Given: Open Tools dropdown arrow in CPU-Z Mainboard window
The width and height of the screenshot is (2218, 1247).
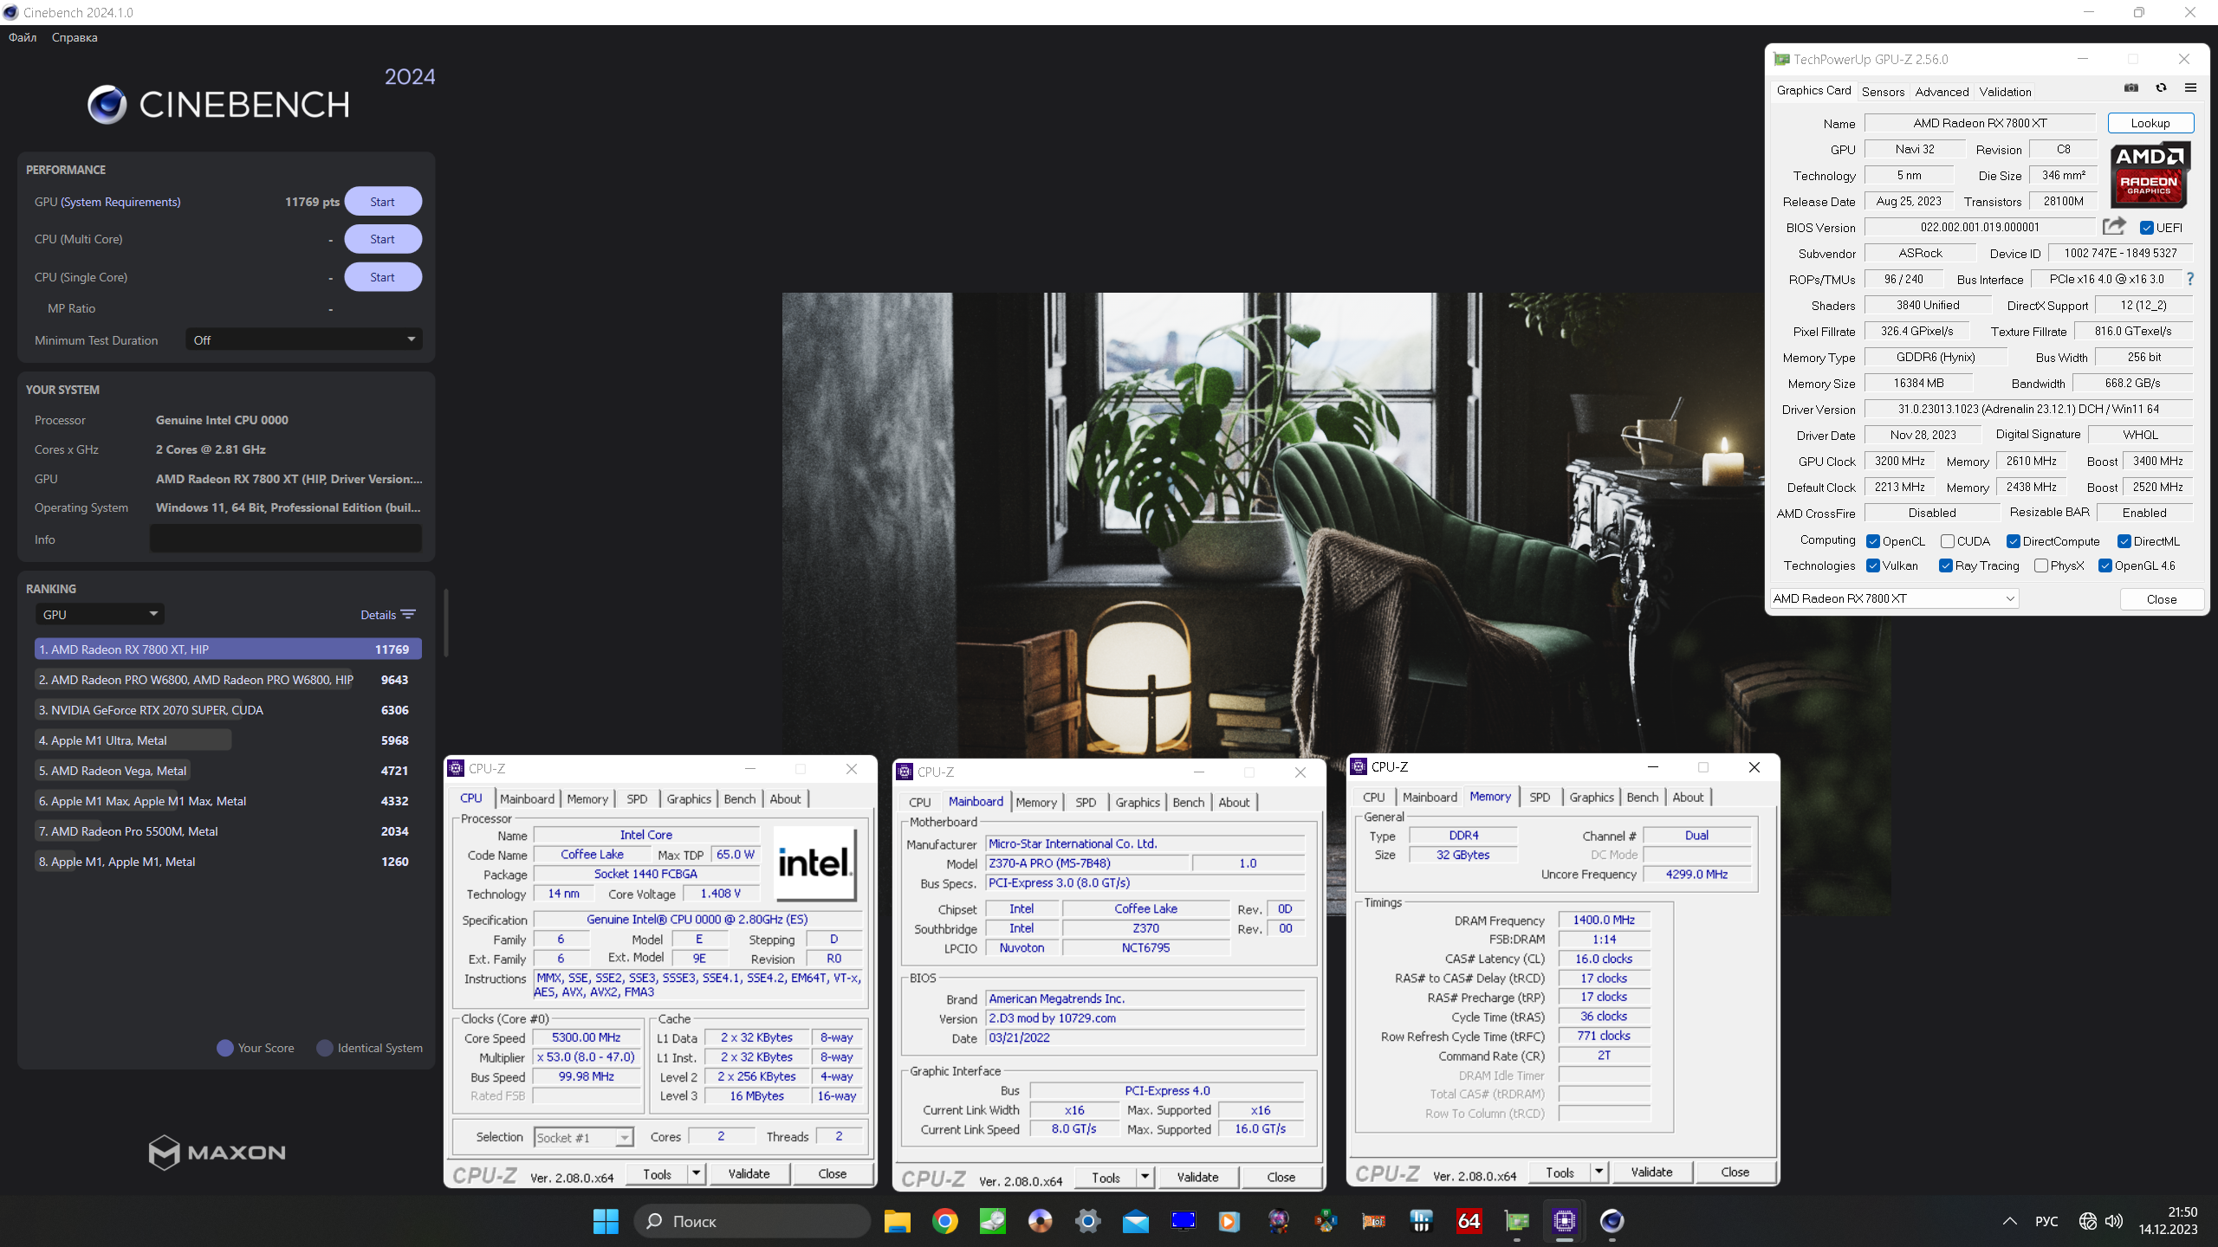Looking at the screenshot, I should (x=1145, y=1177).
